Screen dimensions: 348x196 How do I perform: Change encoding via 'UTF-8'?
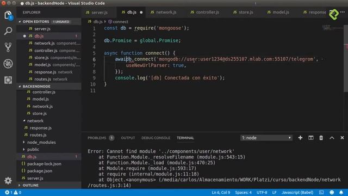tap(262, 192)
